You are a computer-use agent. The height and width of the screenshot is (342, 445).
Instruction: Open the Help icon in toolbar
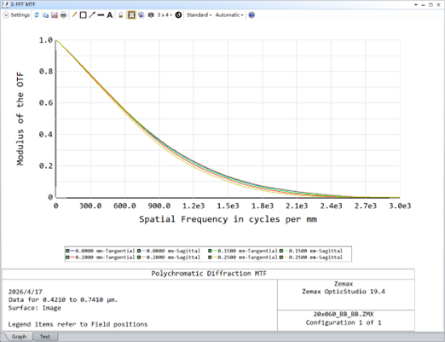pyautogui.click(x=251, y=15)
